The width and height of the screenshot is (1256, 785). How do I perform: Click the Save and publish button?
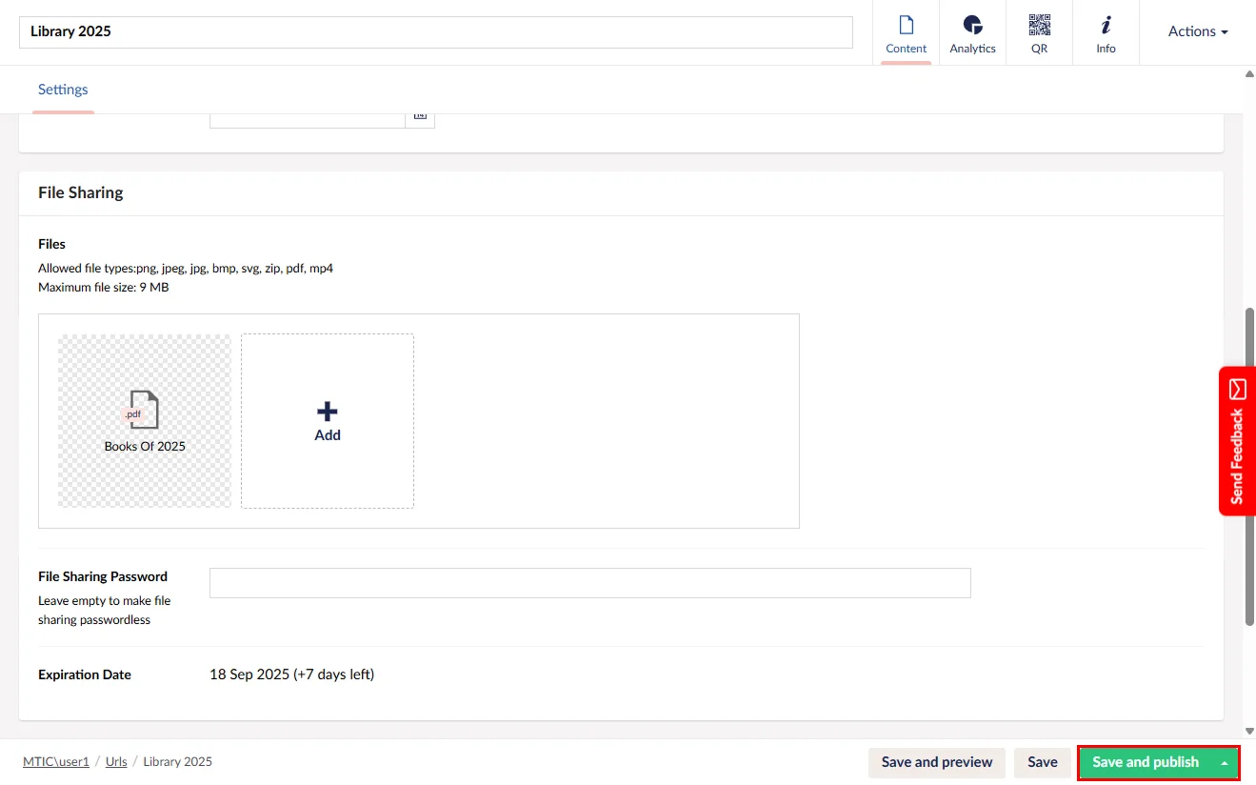point(1145,762)
